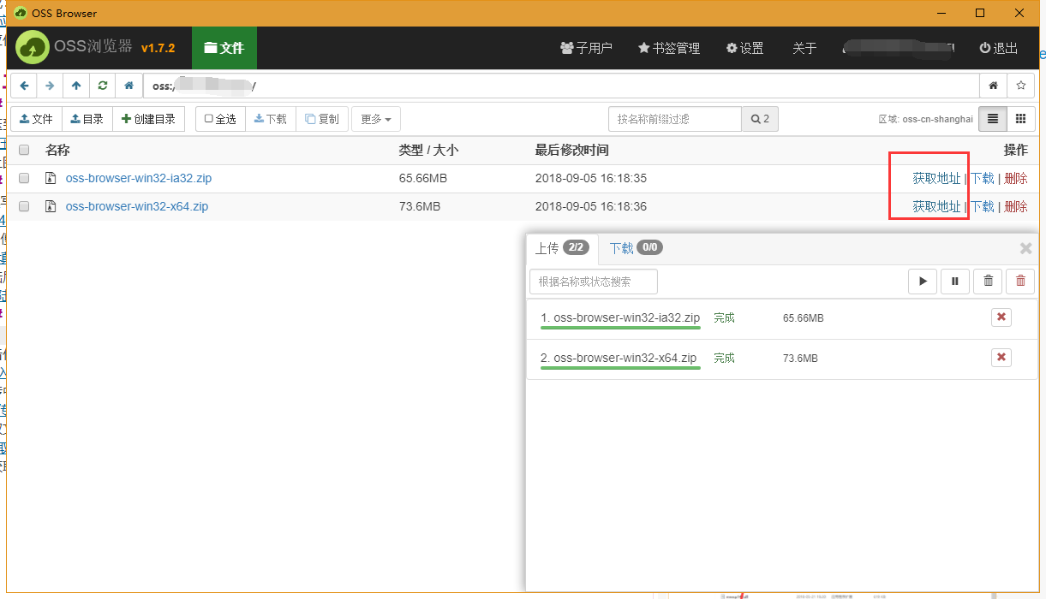Click the OSS浏览器 logo icon
The width and height of the screenshot is (1046, 599).
click(33, 48)
